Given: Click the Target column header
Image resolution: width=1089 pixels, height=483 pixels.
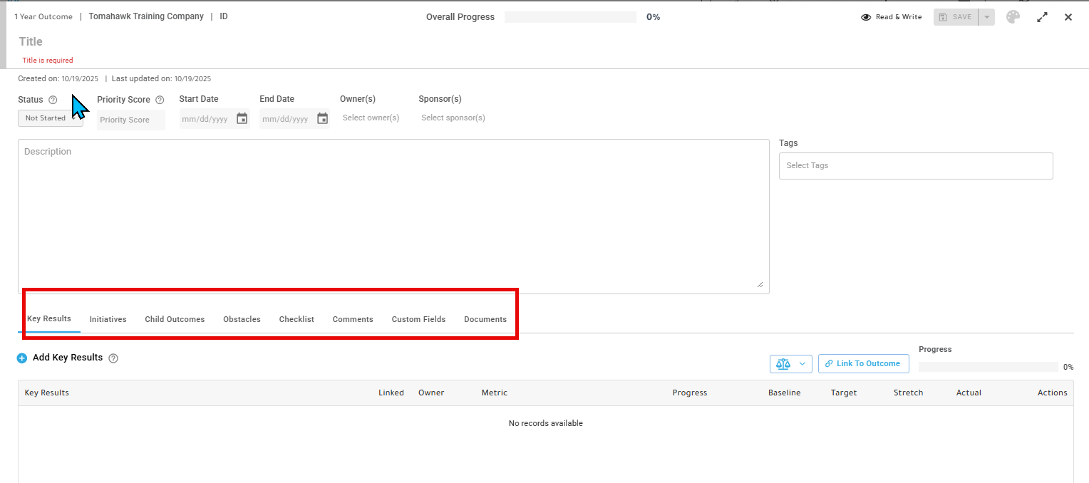Looking at the screenshot, I should 844,393.
